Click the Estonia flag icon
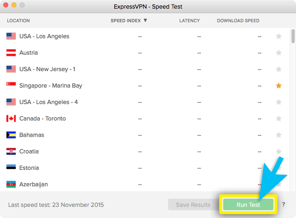 pyautogui.click(x=11, y=167)
